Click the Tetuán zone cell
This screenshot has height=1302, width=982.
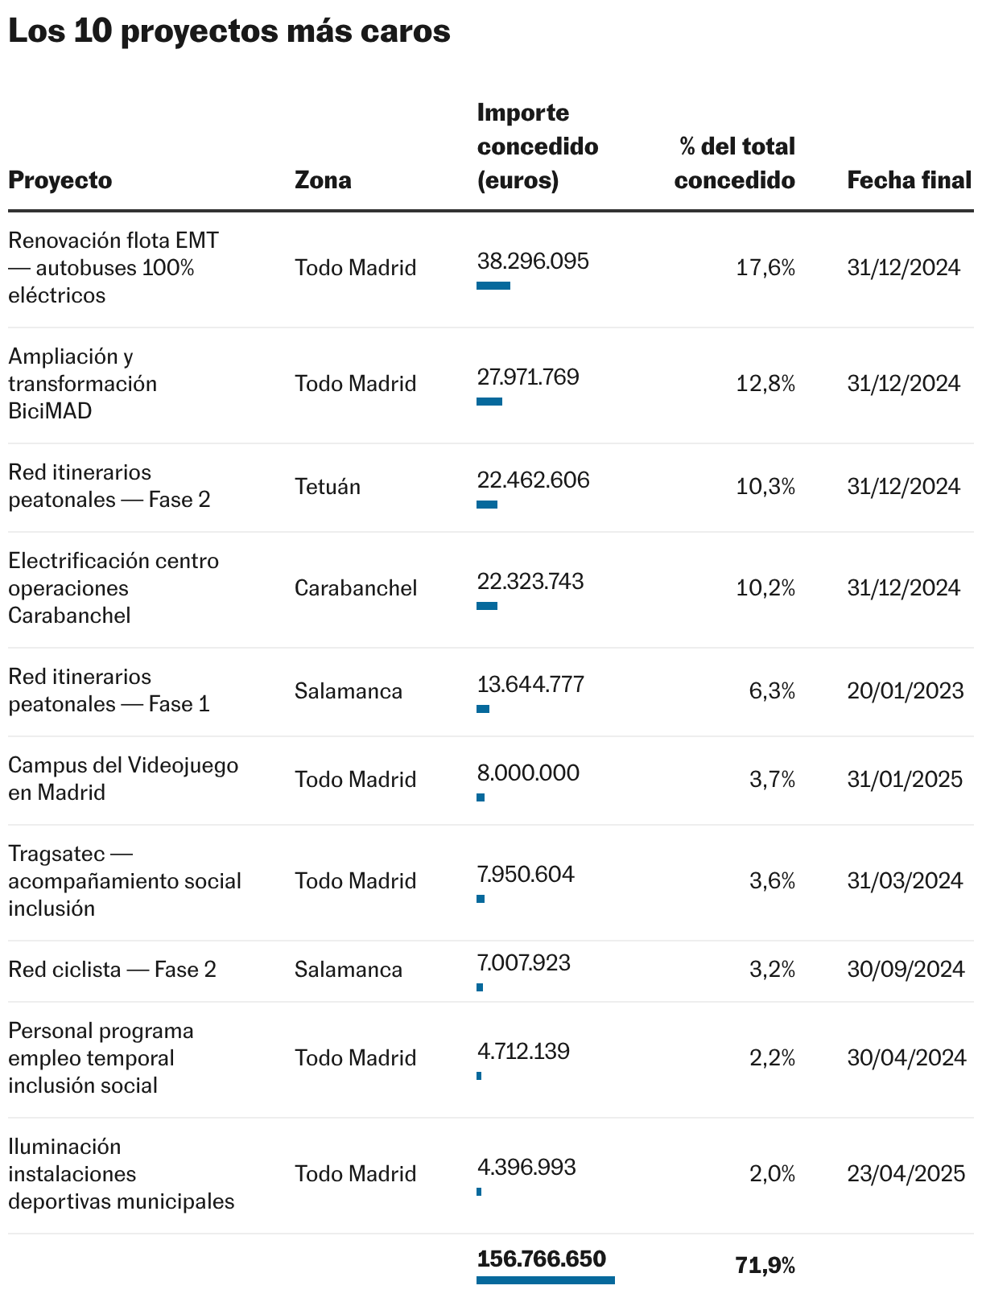tap(328, 486)
